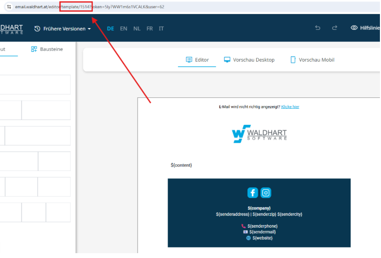Show Vorschau Desktop preview
Image resolution: width=381 pixels, height=258 pixels.
[249, 60]
